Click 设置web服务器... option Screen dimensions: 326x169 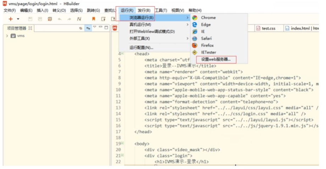coord(216,59)
